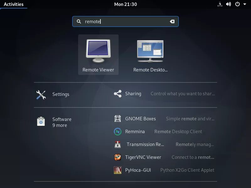Select the 'TigerVNC Viewer' result

(143, 157)
